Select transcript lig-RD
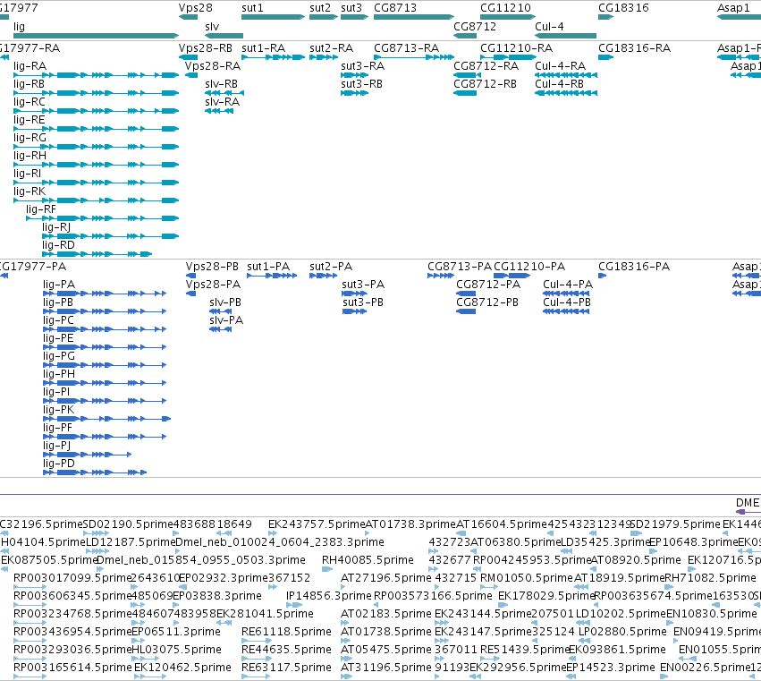The height and width of the screenshot is (681, 761). pos(97,254)
